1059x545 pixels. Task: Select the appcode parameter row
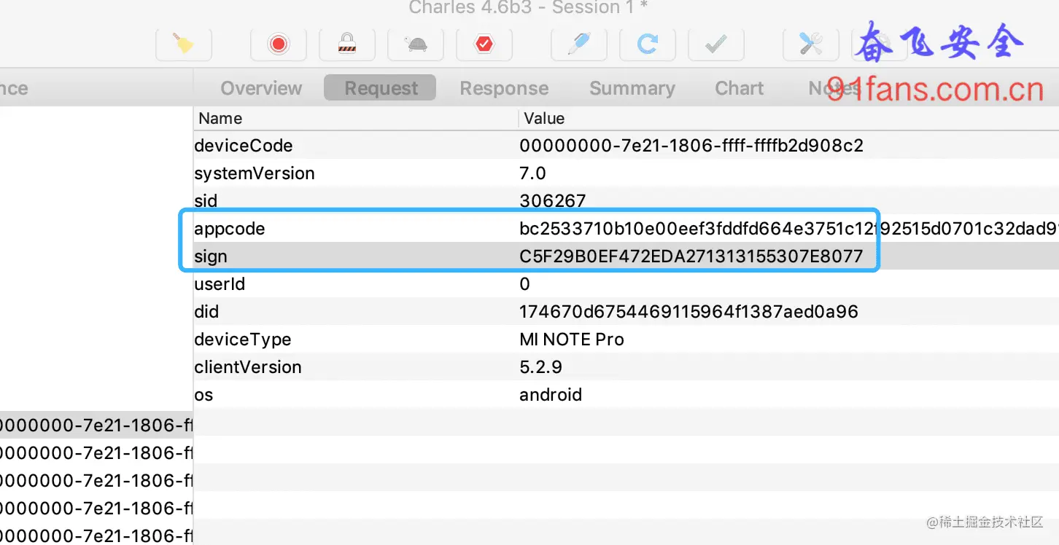point(627,229)
